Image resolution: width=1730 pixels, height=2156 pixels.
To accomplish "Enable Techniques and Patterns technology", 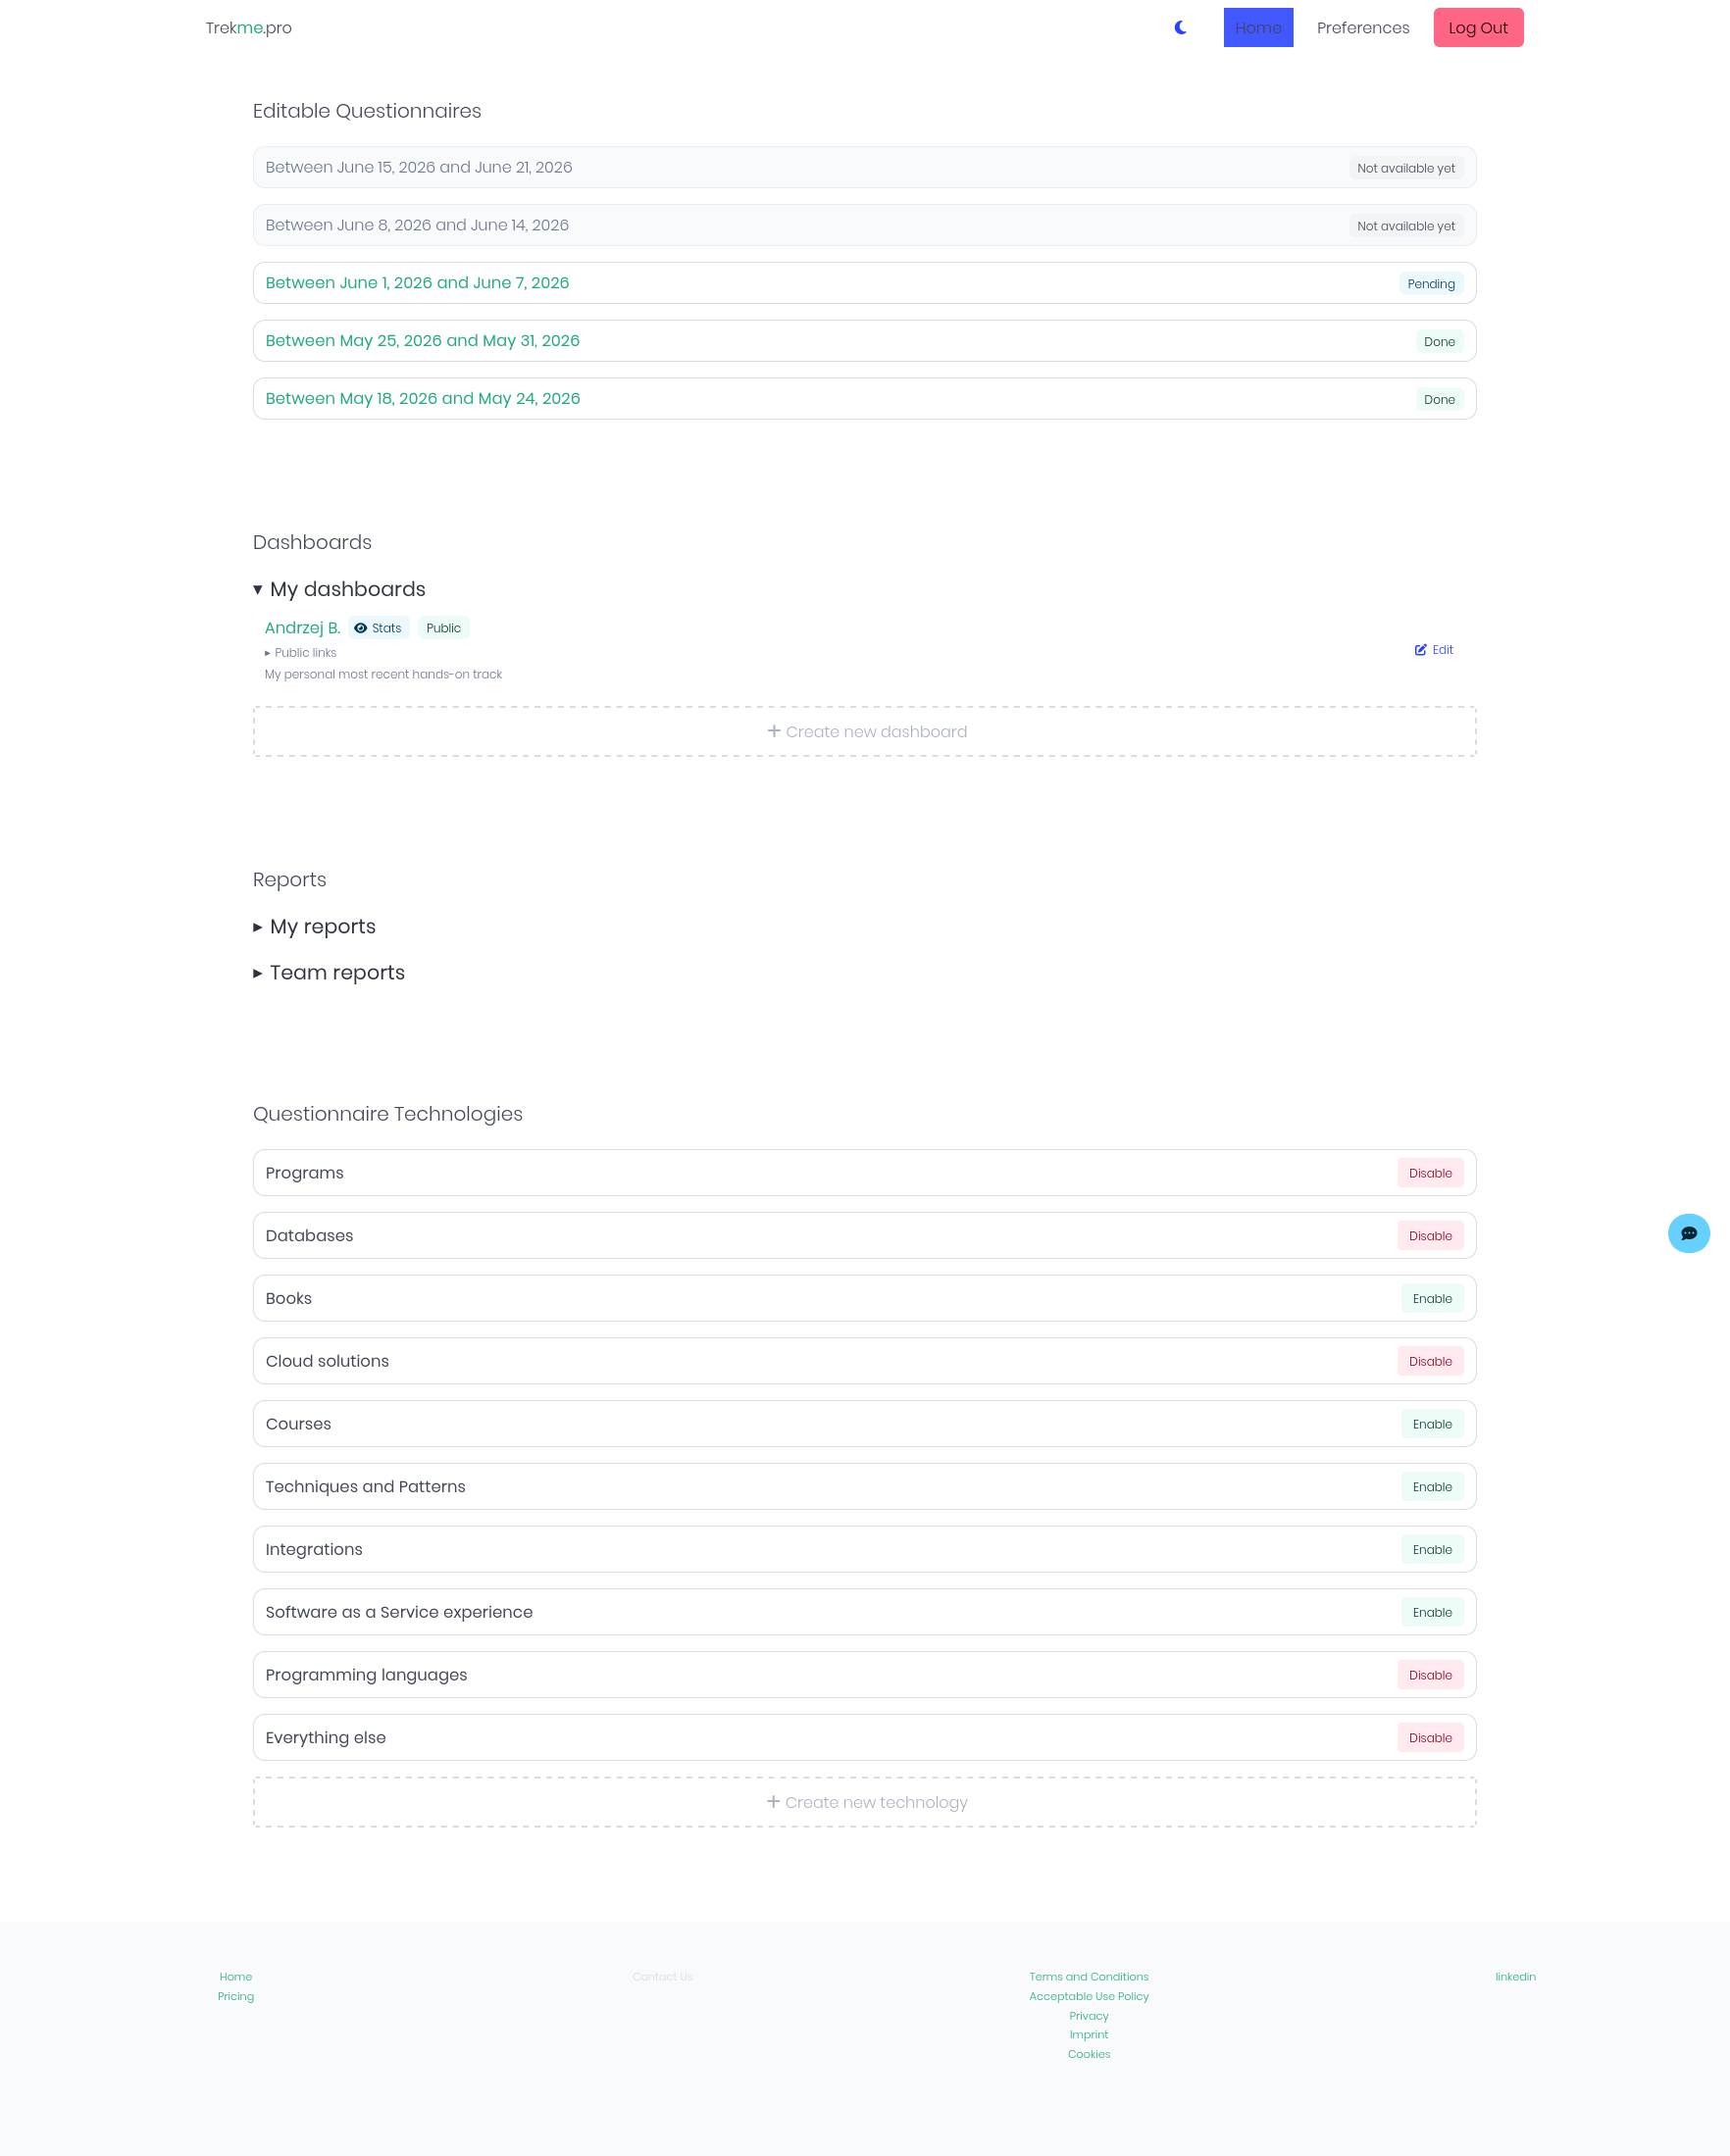I will coord(1432,1487).
